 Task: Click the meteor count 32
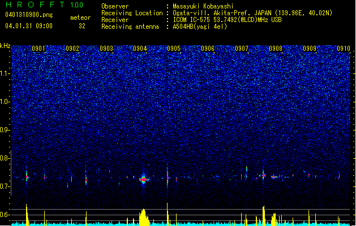pyautogui.click(x=82, y=26)
